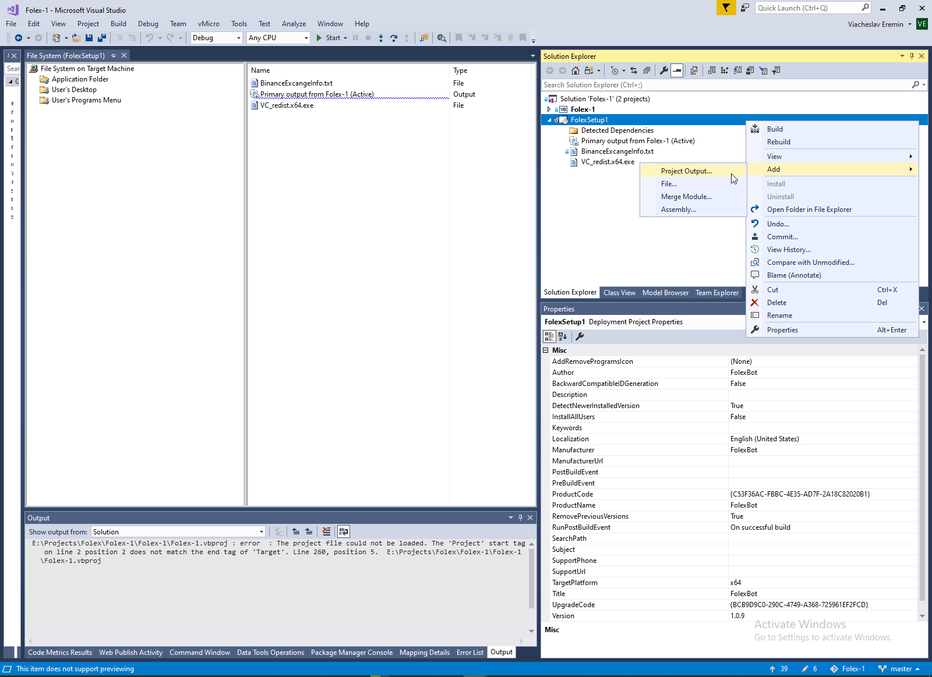Click the Home icon in Solution Explorer

pyautogui.click(x=576, y=70)
